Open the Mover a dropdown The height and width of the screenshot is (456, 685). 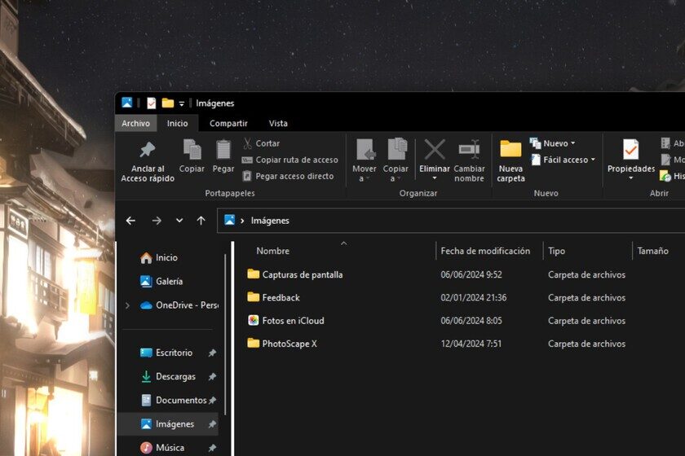(x=365, y=160)
